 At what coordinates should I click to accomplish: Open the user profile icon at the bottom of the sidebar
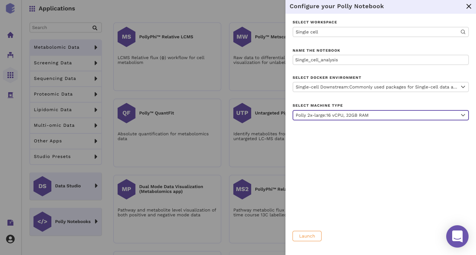(x=10, y=239)
